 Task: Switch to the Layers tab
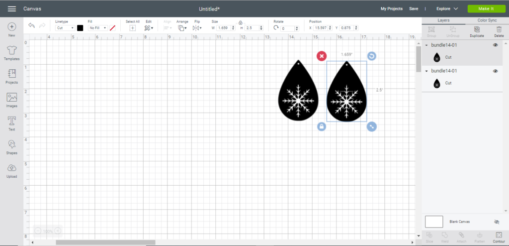pos(443,20)
